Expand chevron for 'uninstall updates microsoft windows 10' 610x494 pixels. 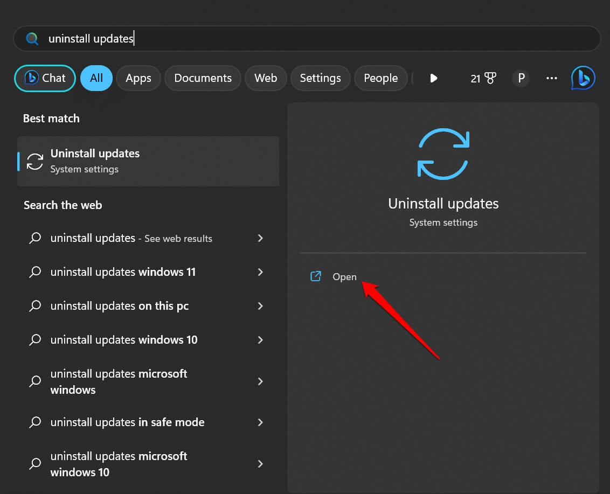click(x=260, y=464)
